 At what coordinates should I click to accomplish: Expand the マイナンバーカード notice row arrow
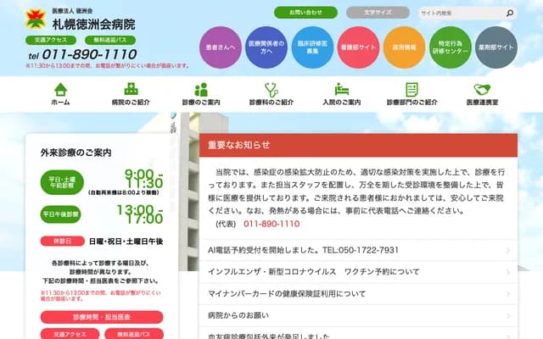[507, 293]
